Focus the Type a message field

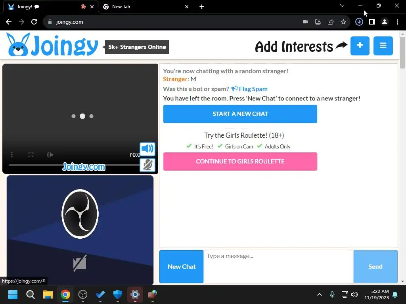pyautogui.click(x=278, y=266)
